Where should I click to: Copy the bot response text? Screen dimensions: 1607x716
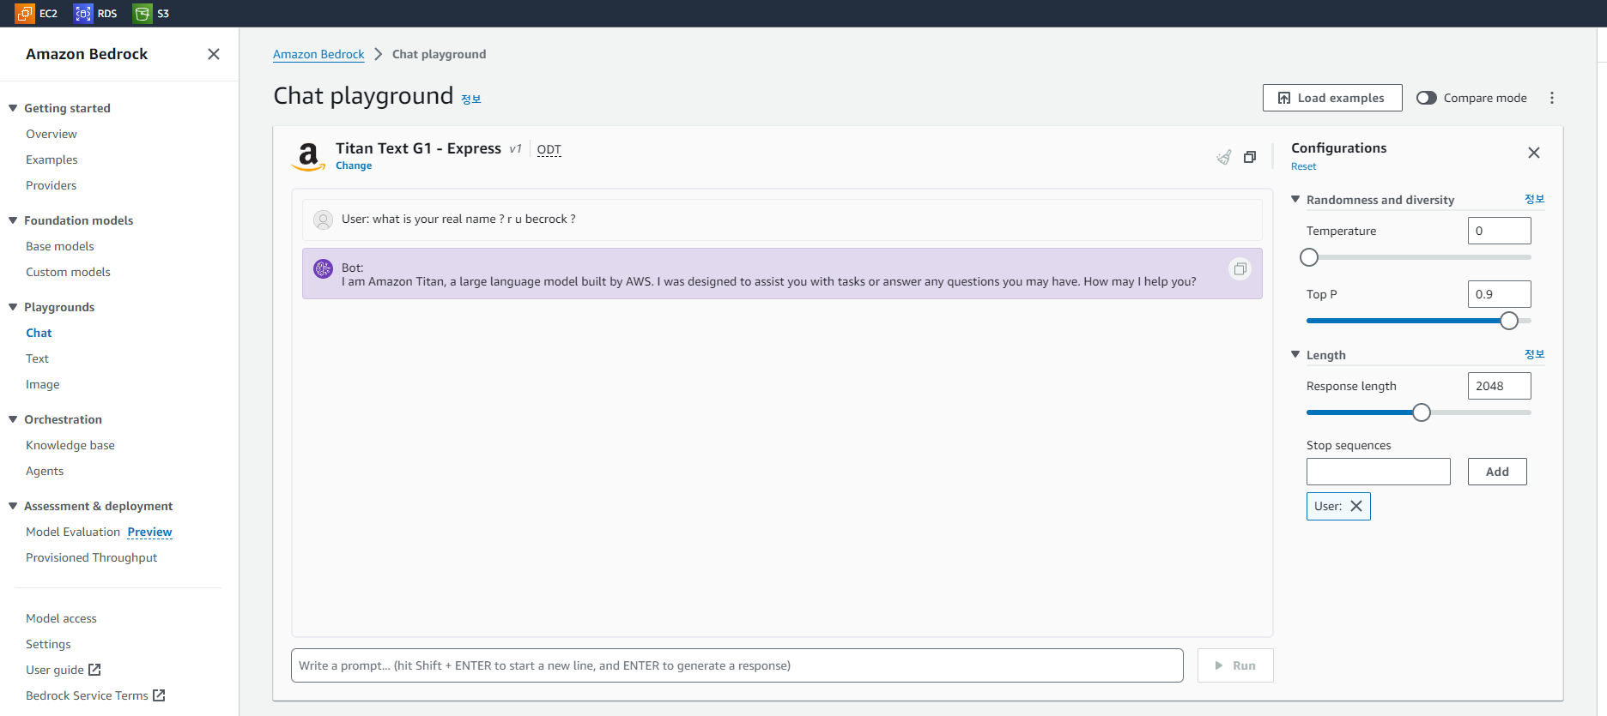coord(1240,269)
